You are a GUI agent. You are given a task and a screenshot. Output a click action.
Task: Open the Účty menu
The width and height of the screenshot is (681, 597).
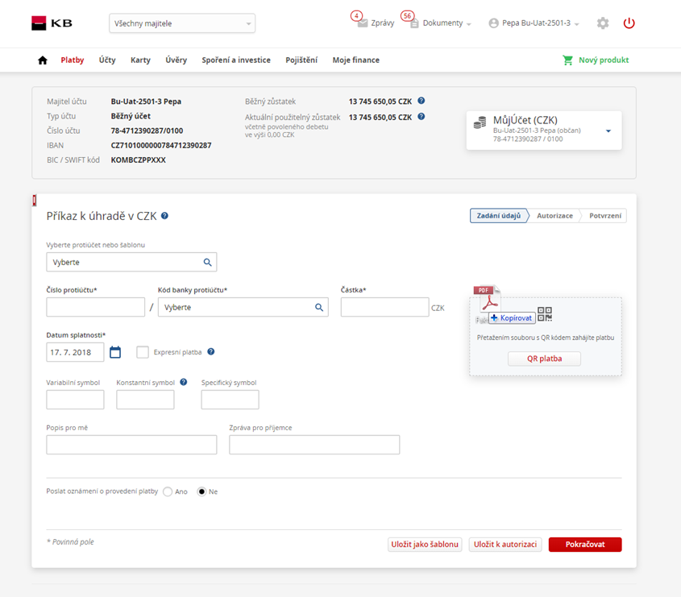[x=107, y=60]
